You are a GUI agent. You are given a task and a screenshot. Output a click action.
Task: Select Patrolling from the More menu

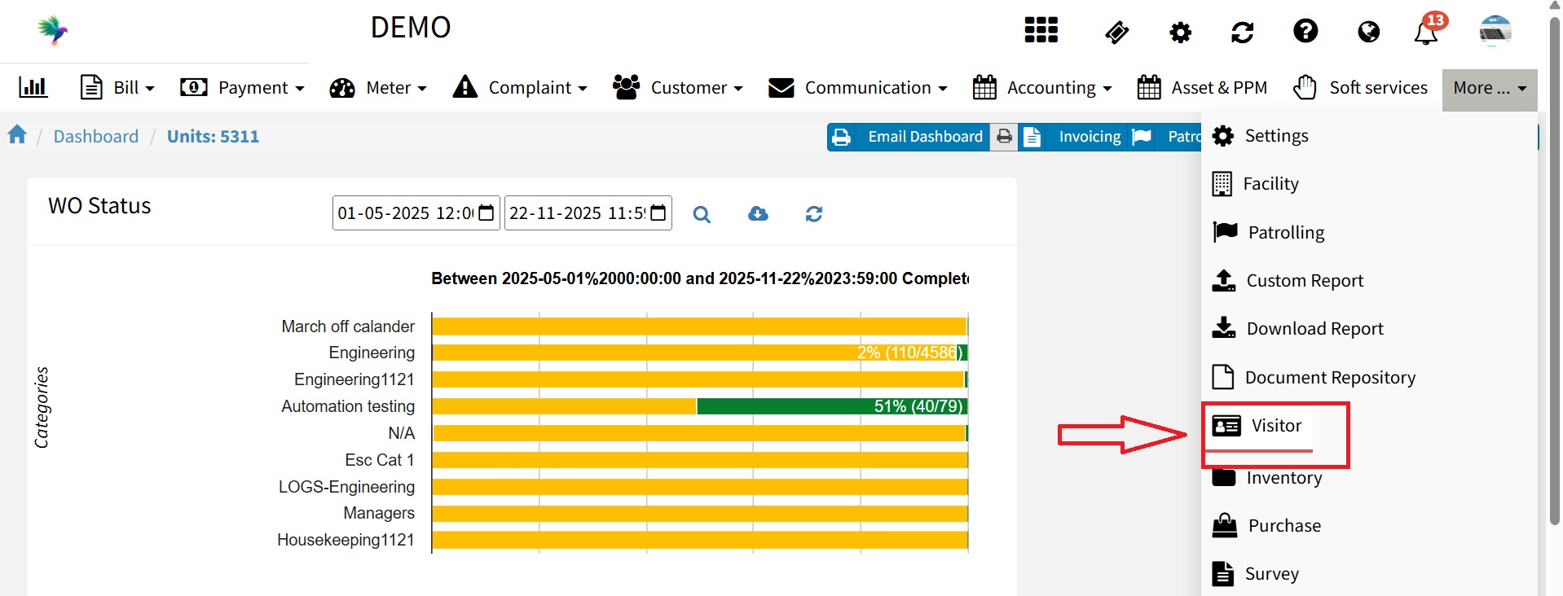[x=1285, y=233]
